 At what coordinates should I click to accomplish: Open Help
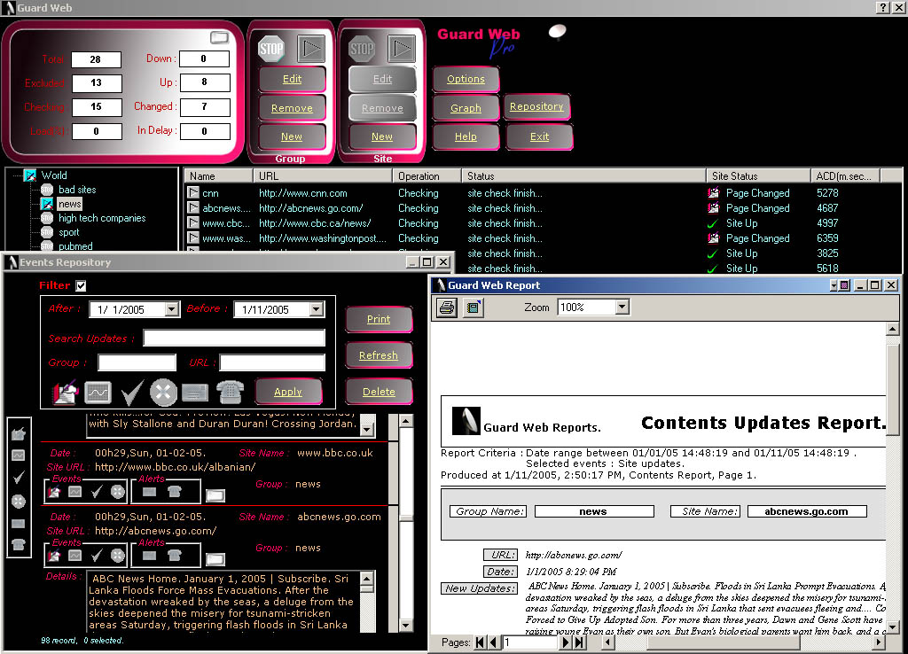pos(466,136)
